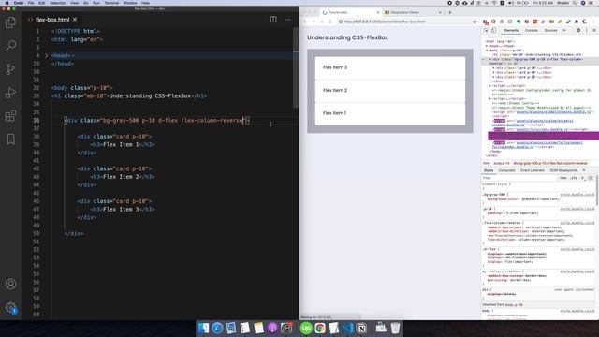Open the Run and Debug view
Viewport: 599px width, 337px height.
click(10, 93)
